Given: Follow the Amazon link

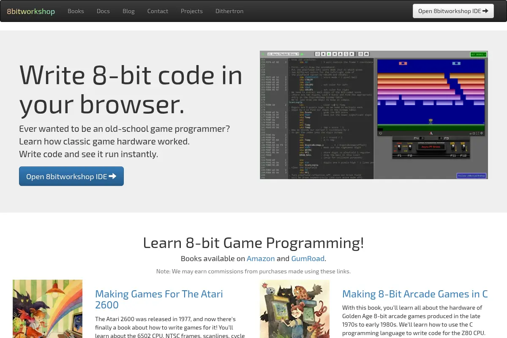Looking at the screenshot, I should click(x=261, y=259).
